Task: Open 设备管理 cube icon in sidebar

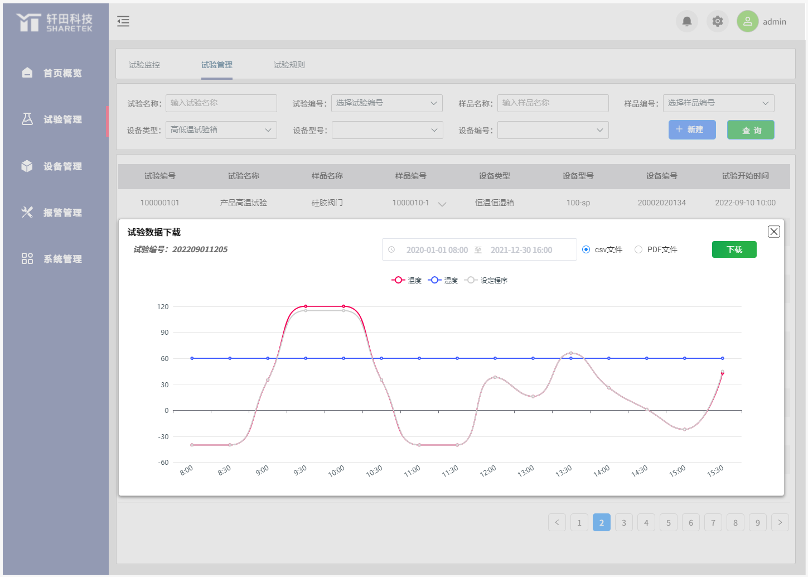Action: [x=27, y=166]
